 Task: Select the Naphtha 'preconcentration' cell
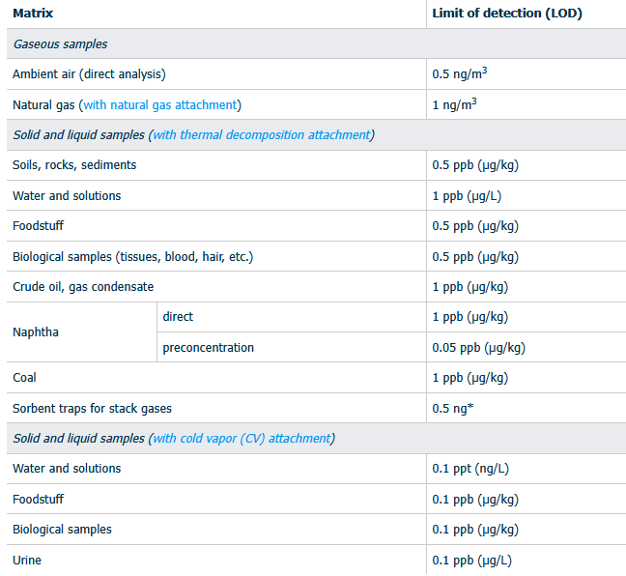[208, 347]
